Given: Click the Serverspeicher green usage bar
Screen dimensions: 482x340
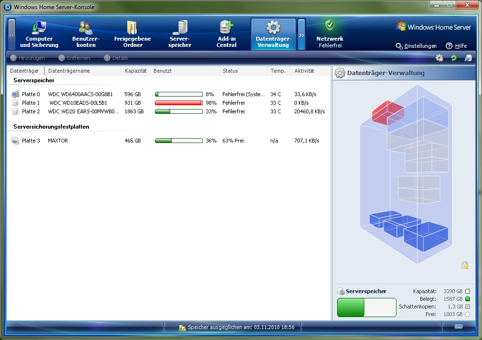Looking at the screenshot, I should point(351,307).
